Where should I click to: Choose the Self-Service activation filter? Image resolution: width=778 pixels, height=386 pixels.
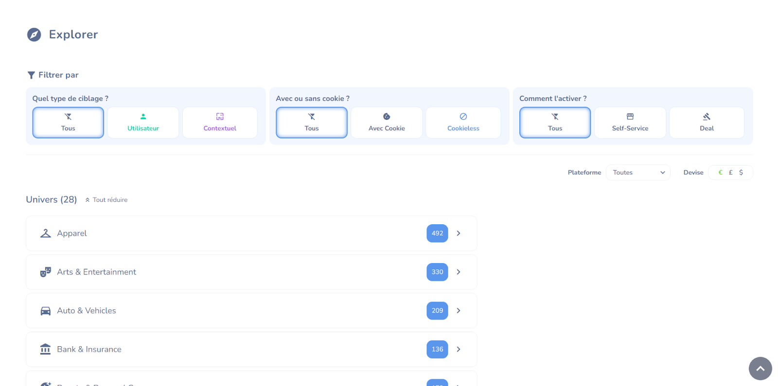click(630, 122)
